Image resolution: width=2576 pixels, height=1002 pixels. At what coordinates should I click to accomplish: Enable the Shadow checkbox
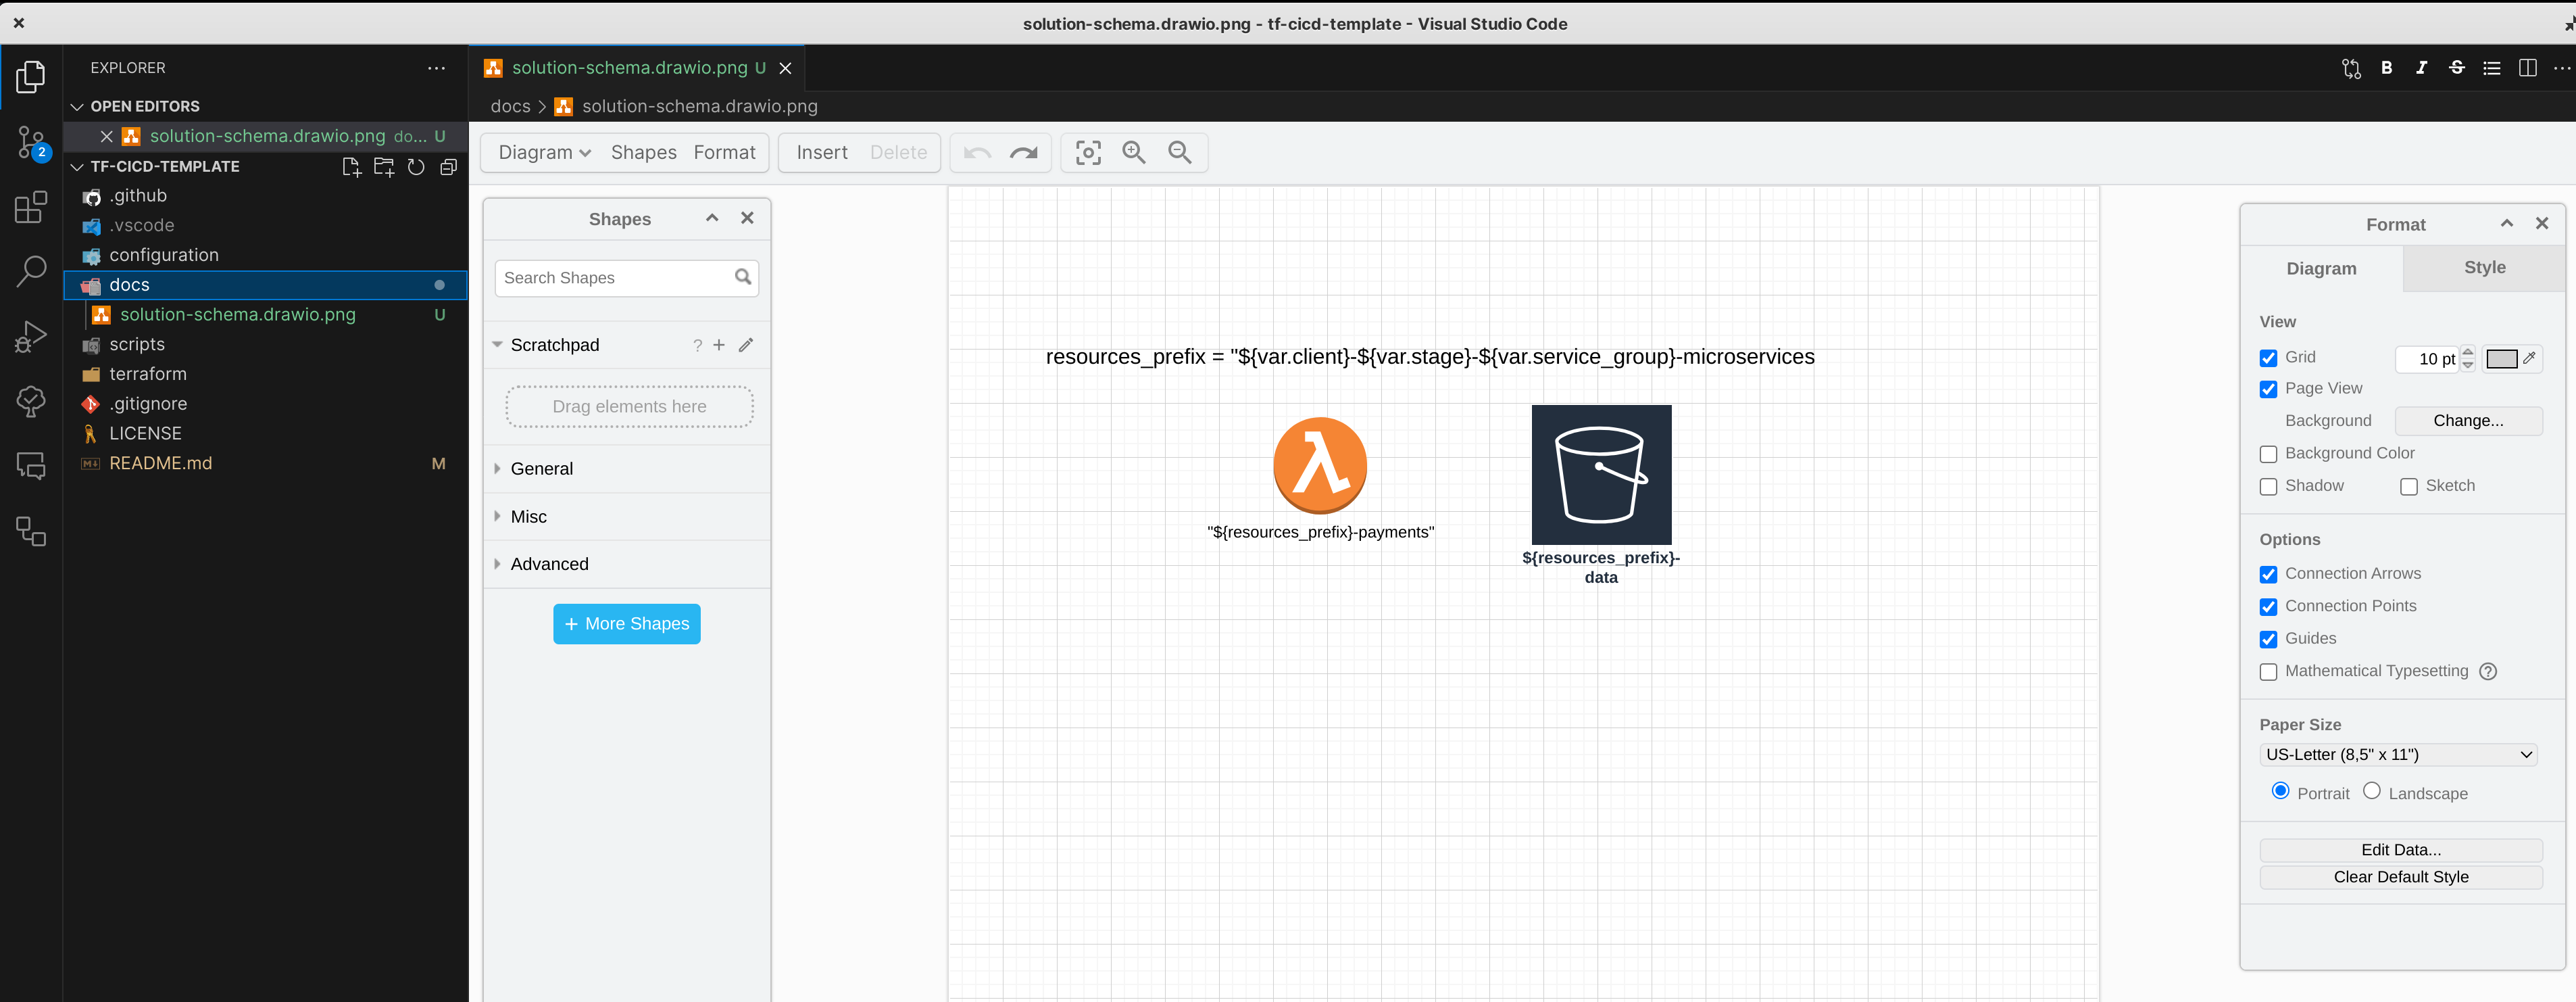point(2268,487)
